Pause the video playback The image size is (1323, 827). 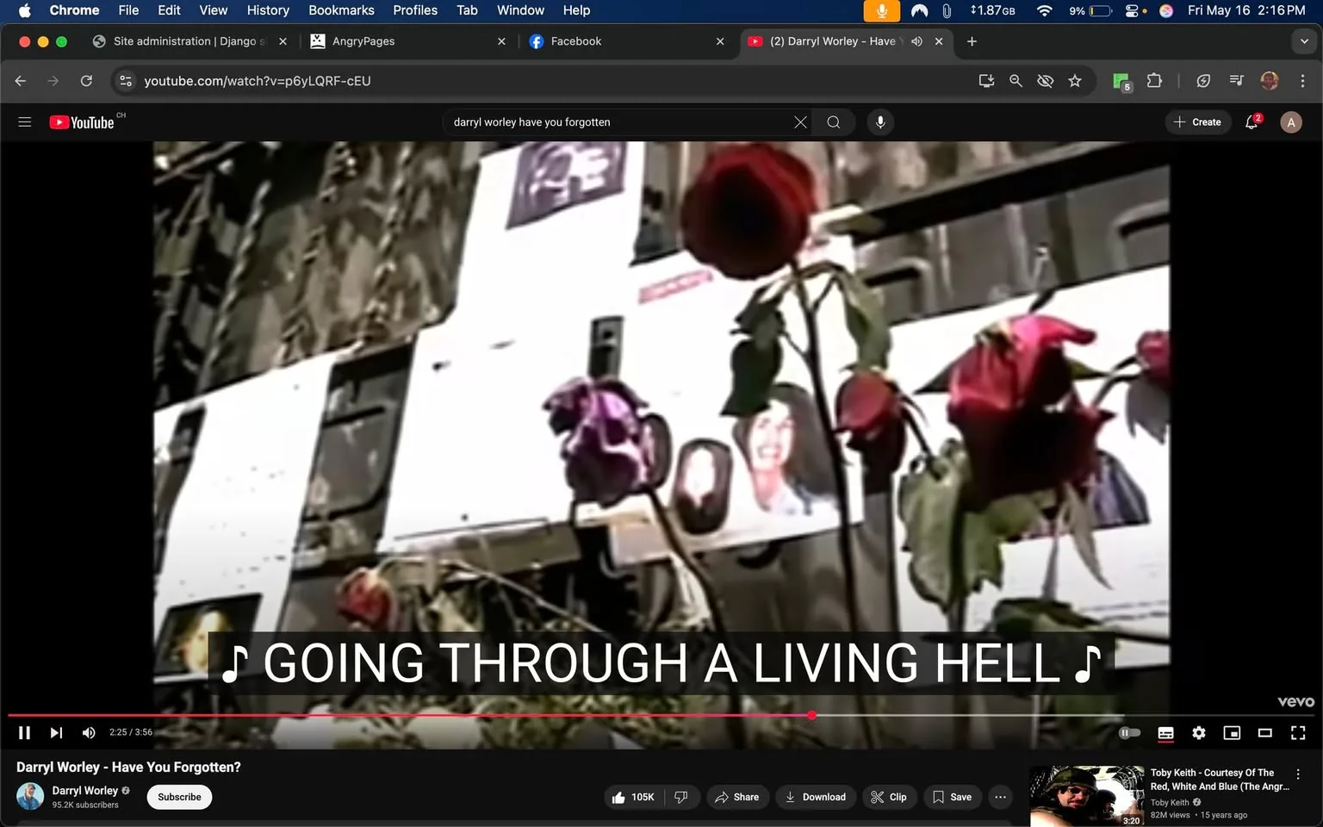(x=24, y=732)
